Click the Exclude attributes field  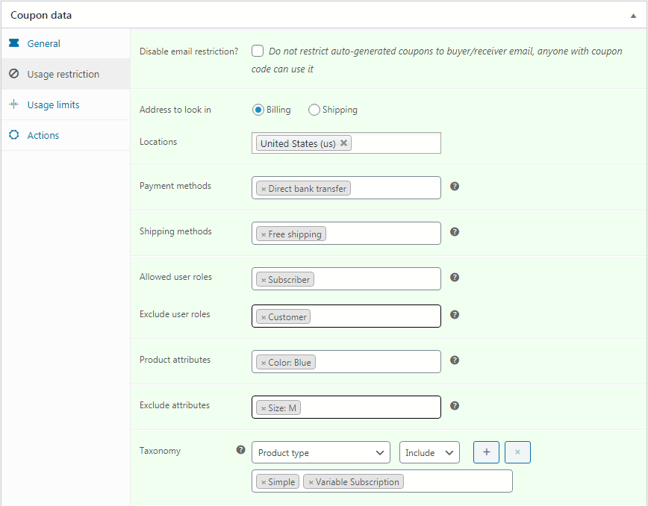coord(346,407)
